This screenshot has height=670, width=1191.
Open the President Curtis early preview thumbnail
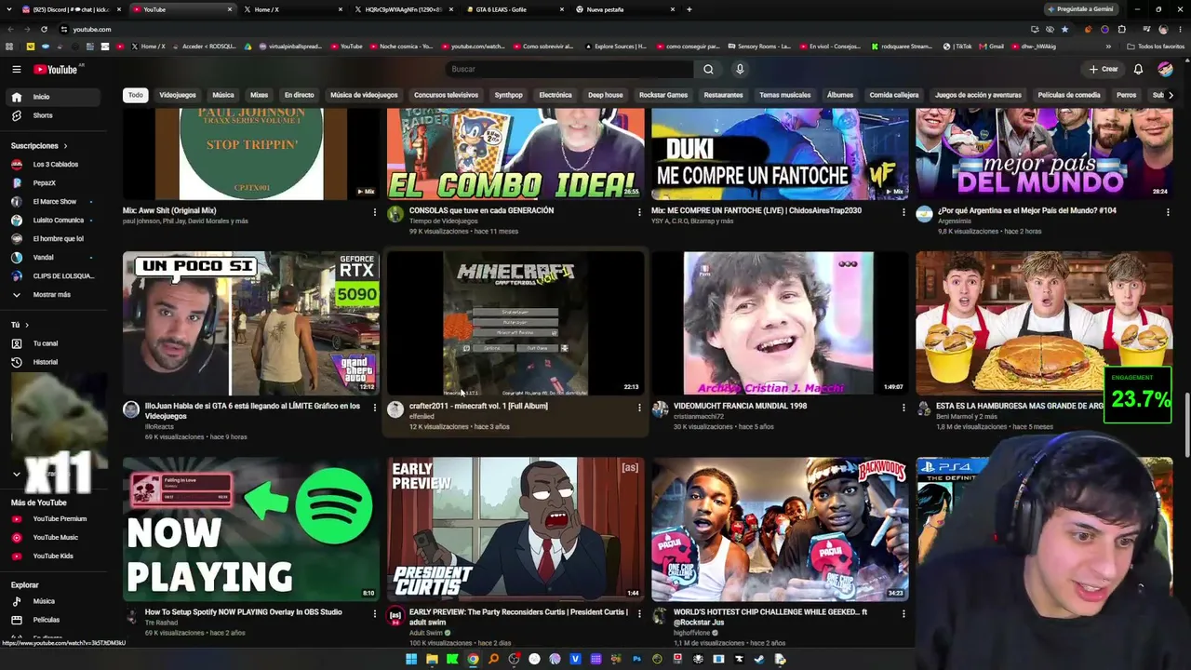tap(515, 529)
